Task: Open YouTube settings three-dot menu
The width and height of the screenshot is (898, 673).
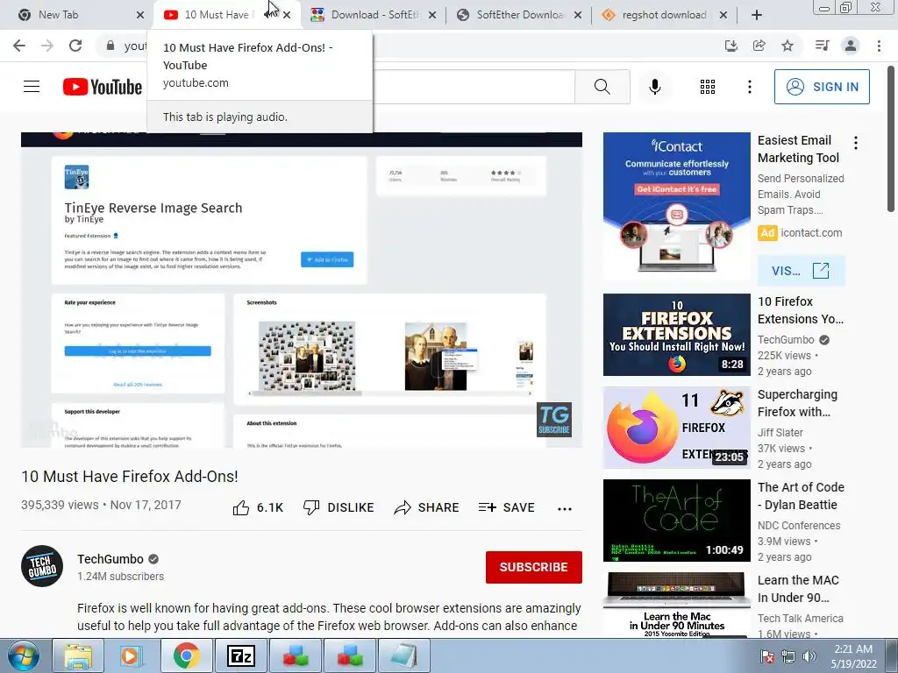Action: point(749,87)
